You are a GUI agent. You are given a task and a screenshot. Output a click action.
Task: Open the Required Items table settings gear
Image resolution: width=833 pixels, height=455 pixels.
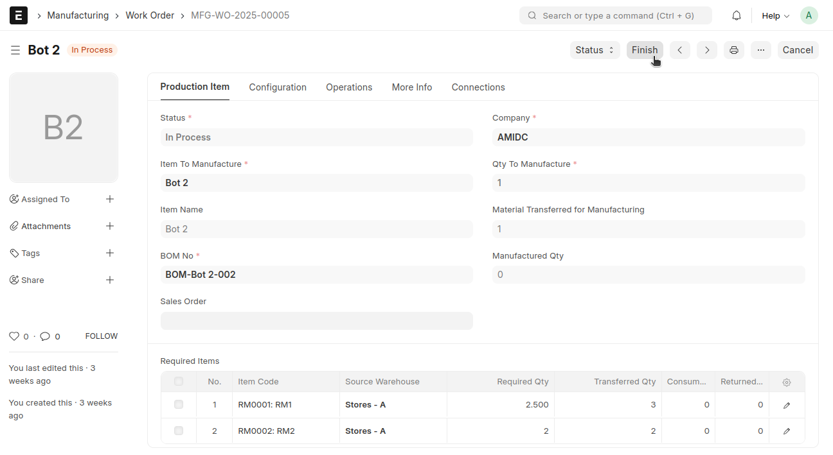coord(787,382)
